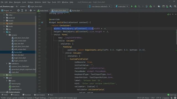Select favicon.png in the web folder
Screen dimensions: 177x99
click(16, 84)
